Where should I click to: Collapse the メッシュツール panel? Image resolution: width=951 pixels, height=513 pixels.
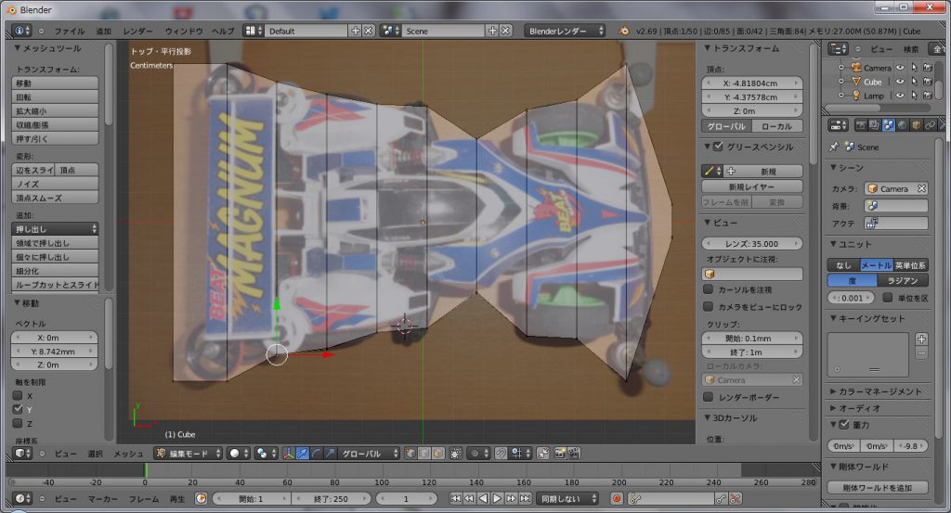(18, 48)
